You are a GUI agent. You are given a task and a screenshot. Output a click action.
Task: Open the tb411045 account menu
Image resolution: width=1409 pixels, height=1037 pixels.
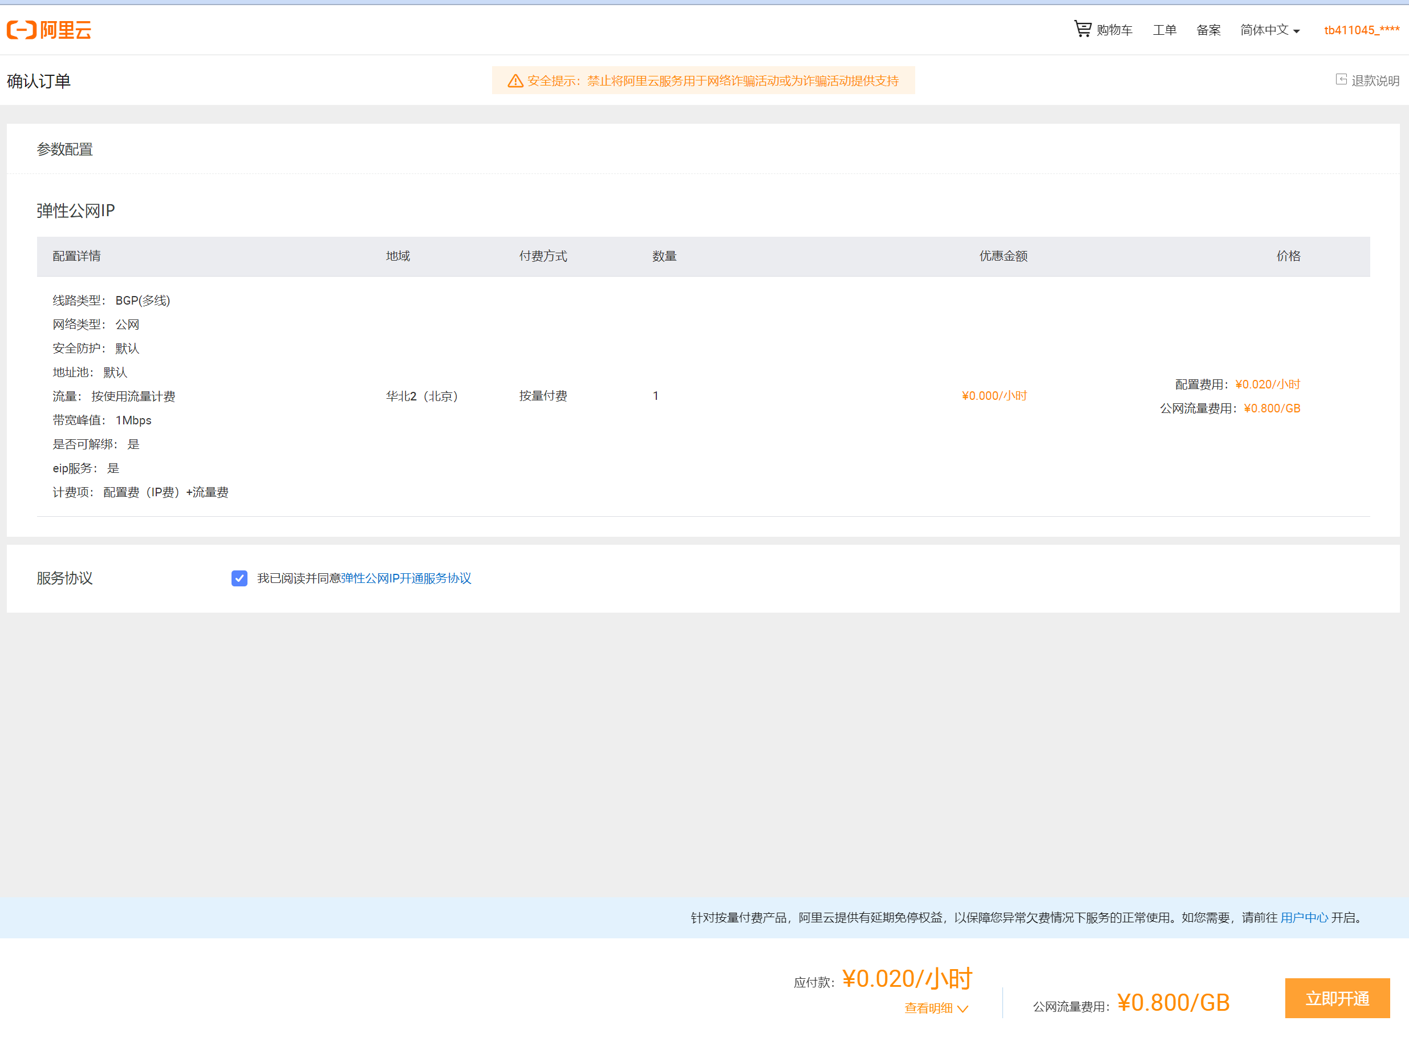pyautogui.click(x=1361, y=30)
